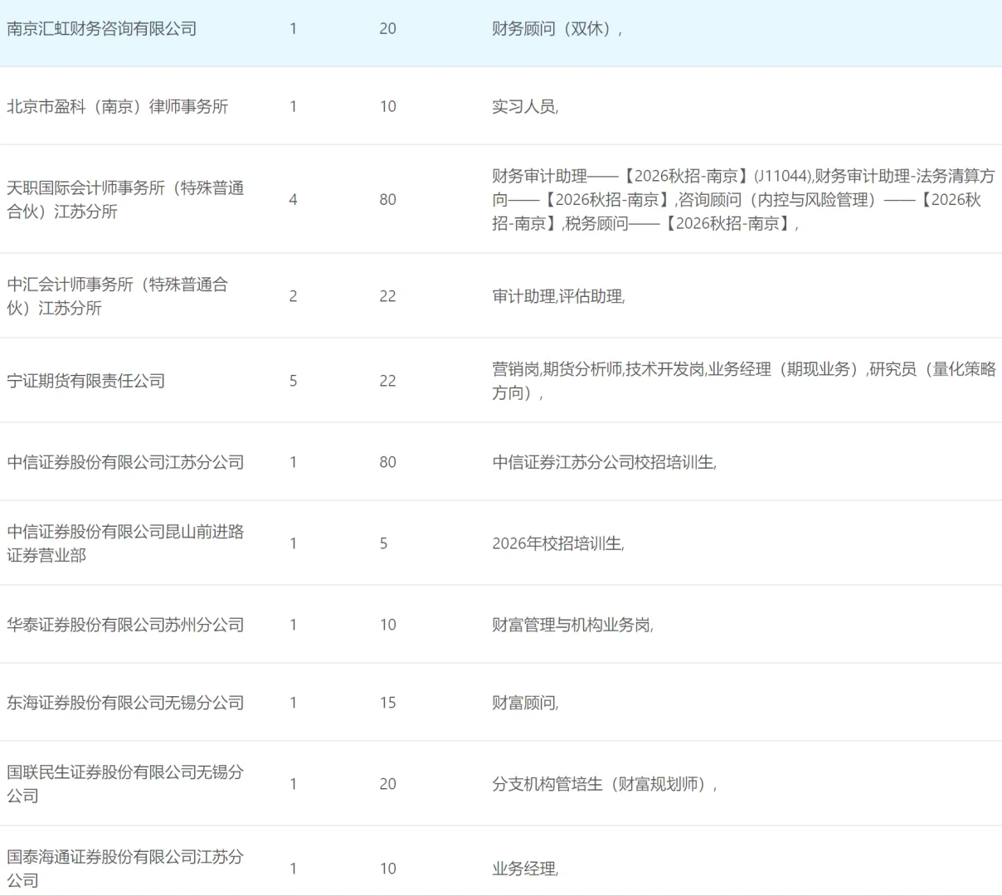Viewport: 1002px width, 896px height.
Task: Click headcount 20 in 国联民生证券 row
Action: click(387, 784)
